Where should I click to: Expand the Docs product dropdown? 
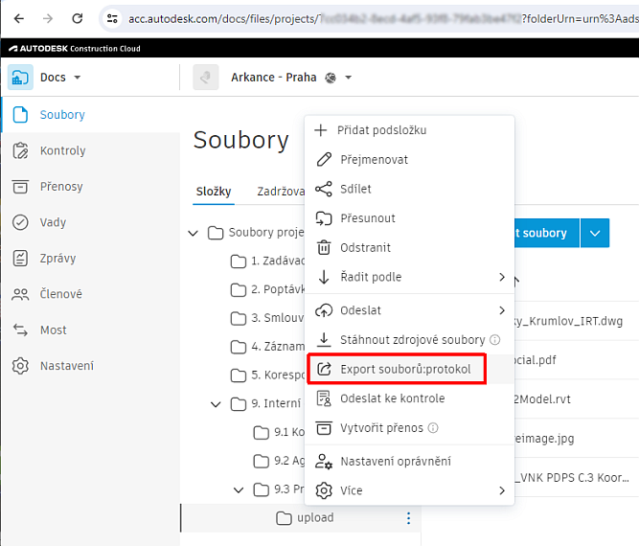coord(59,78)
